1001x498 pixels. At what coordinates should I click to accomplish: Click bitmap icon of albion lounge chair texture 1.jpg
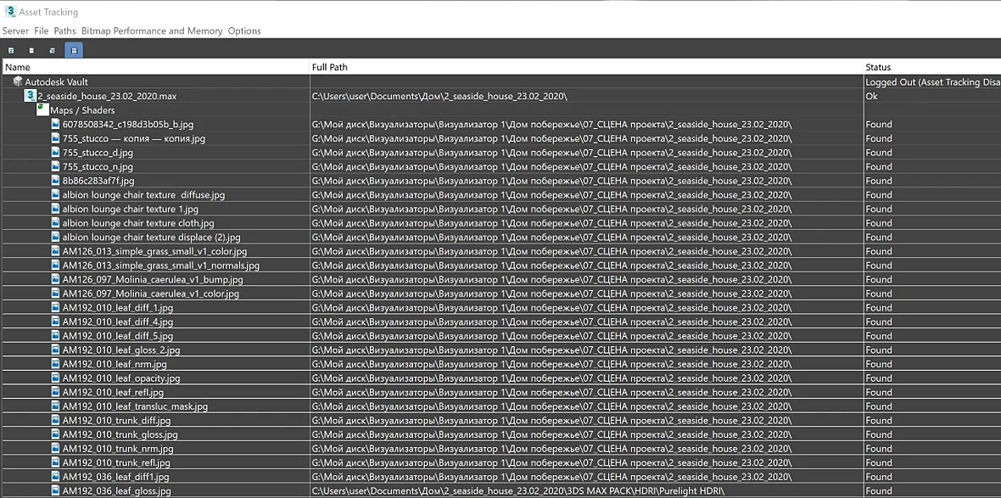pos(56,208)
